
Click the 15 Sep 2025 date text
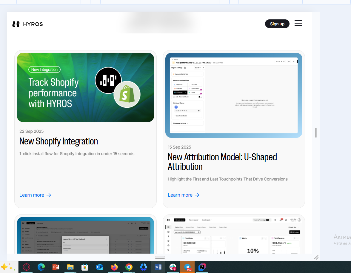pyautogui.click(x=179, y=147)
